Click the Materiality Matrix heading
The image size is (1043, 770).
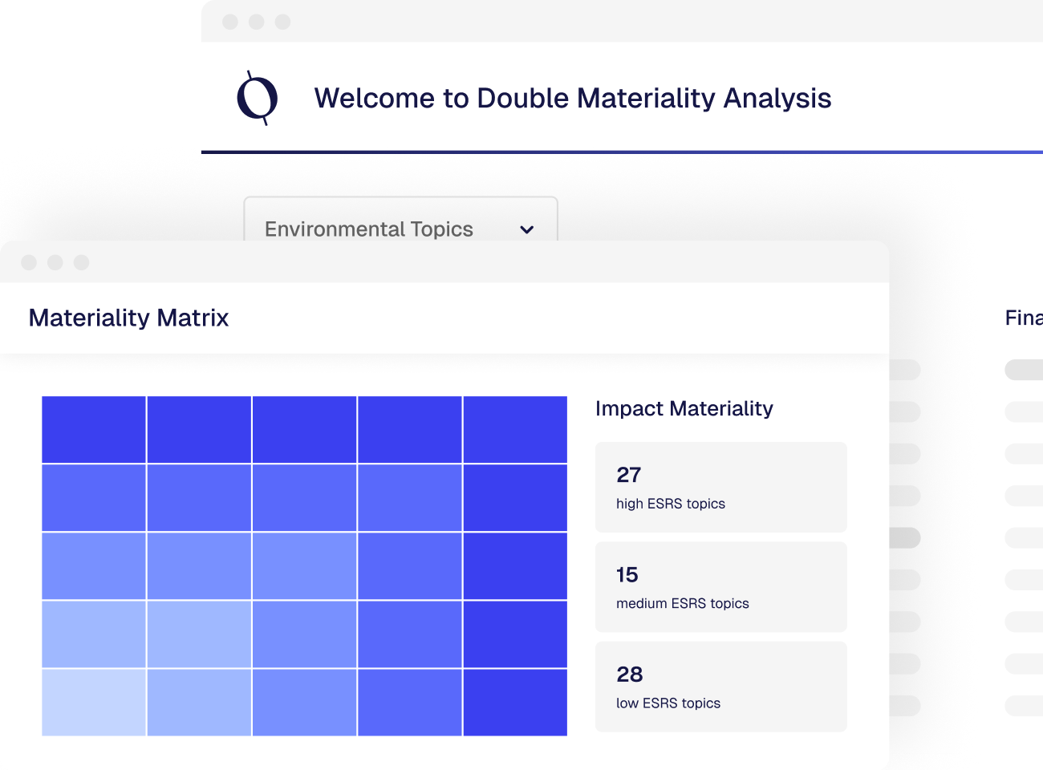[x=128, y=318]
